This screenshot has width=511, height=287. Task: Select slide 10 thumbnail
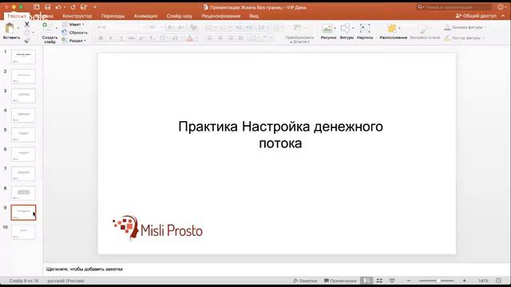(x=23, y=232)
